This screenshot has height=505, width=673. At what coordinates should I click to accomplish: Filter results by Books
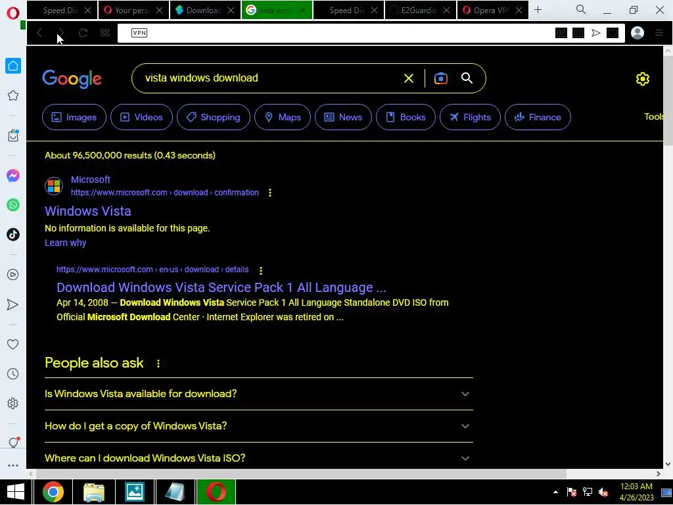point(406,117)
